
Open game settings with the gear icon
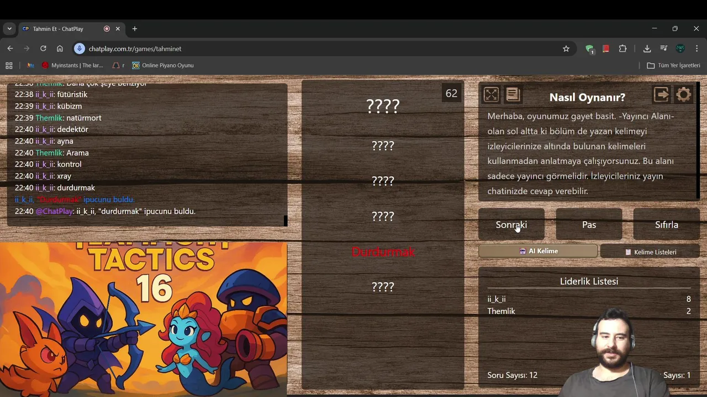[684, 95]
